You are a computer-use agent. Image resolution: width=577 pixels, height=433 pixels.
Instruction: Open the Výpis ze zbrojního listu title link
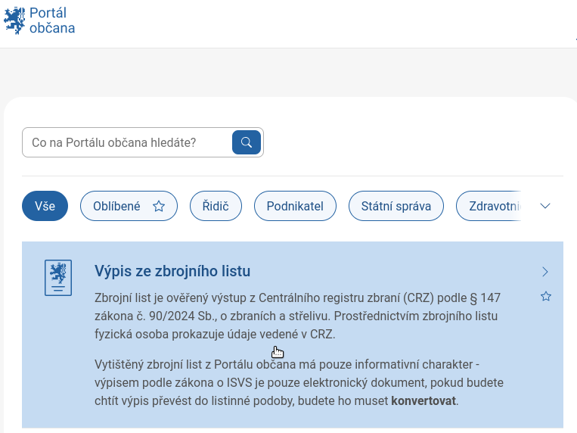click(x=172, y=271)
